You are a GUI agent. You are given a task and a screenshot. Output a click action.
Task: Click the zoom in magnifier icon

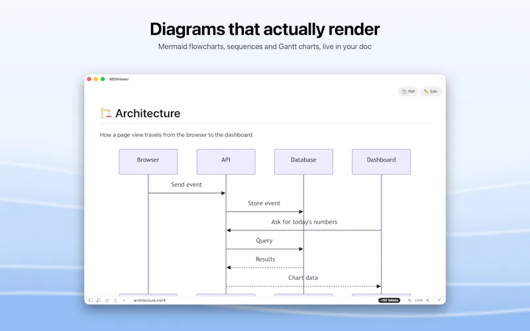(427, 301)
